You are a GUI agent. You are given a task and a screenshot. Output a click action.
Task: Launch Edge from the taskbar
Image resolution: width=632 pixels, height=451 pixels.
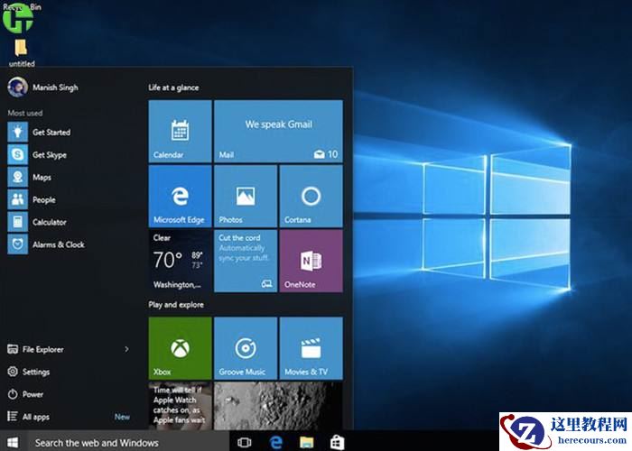click(x=275, y=442)
